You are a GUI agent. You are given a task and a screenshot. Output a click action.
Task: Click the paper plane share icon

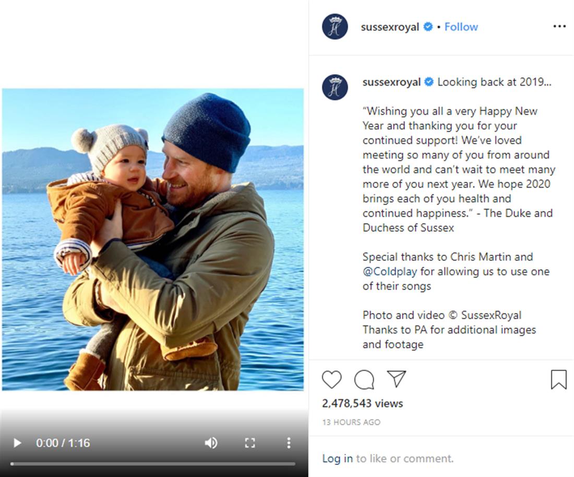pyautogui.click(x=397, y=379)
